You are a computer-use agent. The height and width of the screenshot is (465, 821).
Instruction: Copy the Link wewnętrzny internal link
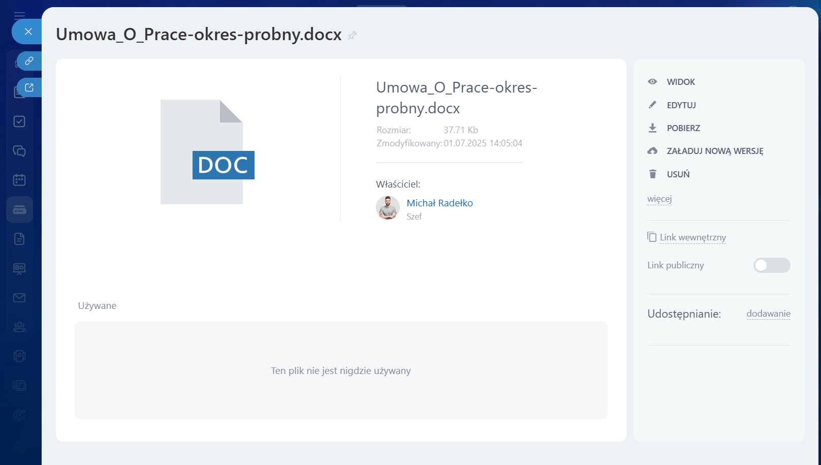693,237
